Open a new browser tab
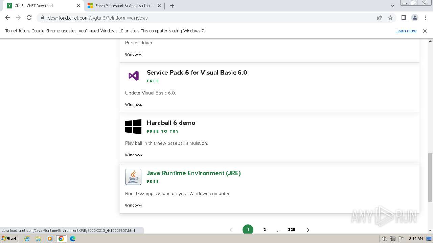 coord(172,6)
